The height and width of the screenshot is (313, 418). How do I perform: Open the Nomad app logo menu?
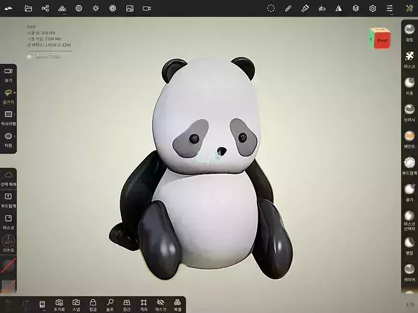pyautogui.click(x=8, y=9)
